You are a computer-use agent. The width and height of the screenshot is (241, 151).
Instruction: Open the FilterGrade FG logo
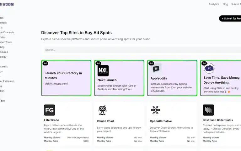coord(49,110)
